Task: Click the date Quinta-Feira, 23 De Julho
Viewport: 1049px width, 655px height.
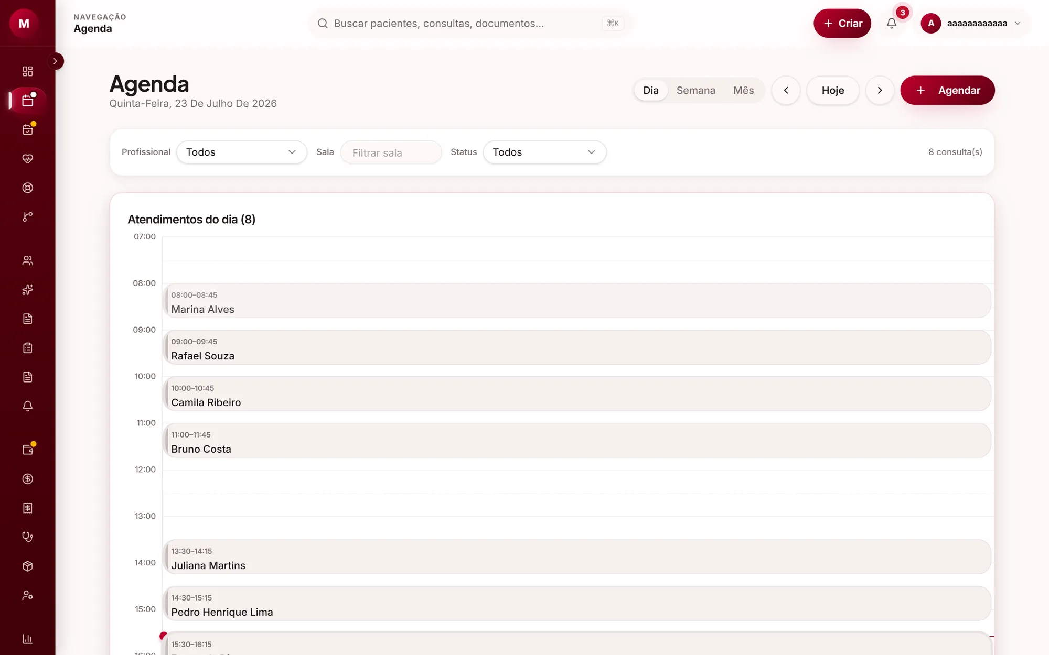Action: (193, 103)
